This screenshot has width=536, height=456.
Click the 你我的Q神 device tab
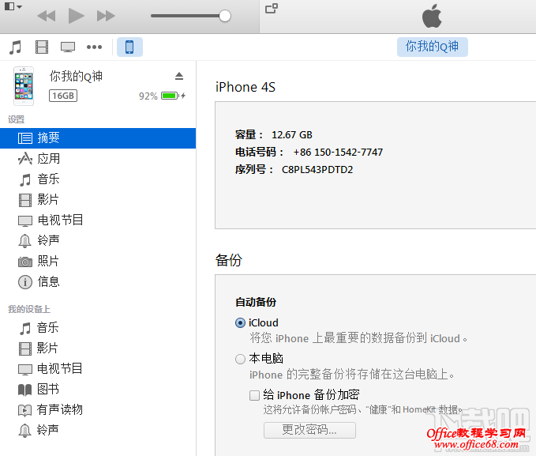[432, 47]
